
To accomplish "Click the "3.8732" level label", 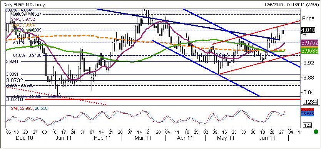I will [14, 80].
